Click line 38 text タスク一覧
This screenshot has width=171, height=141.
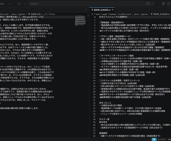point(104,119)
